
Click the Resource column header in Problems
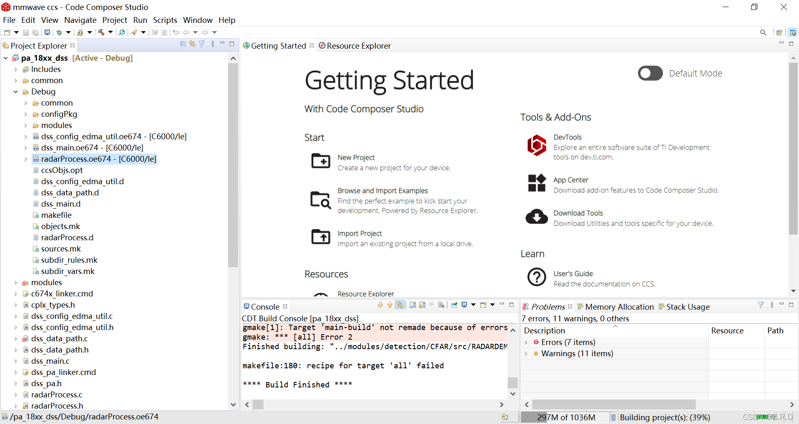pos(736,330)
